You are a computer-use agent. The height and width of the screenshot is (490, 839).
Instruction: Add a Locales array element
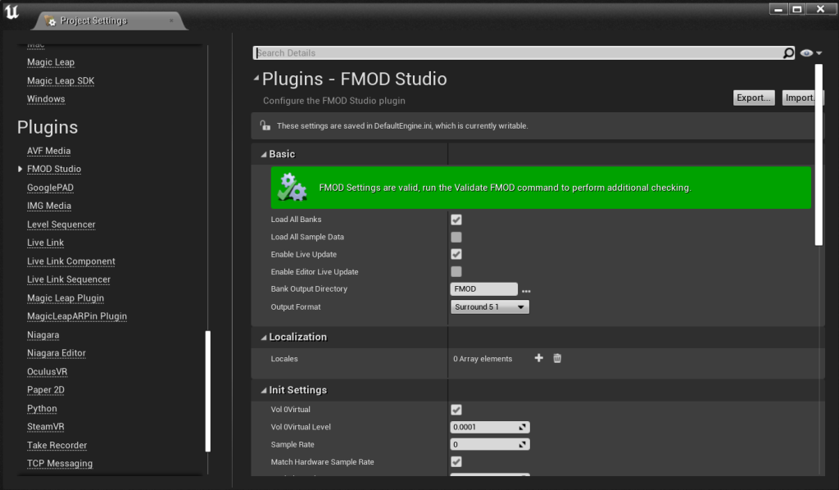(539, 358)
